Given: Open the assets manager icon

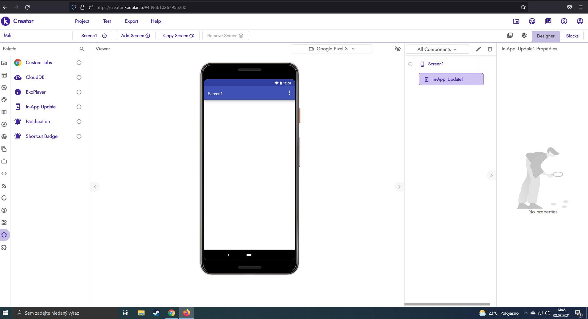Looking at the screenshot, I should point(510,36).
